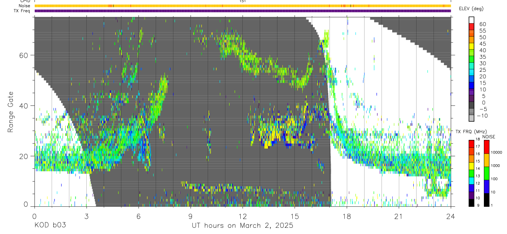Select the CPID value '151'

point(242,1)
